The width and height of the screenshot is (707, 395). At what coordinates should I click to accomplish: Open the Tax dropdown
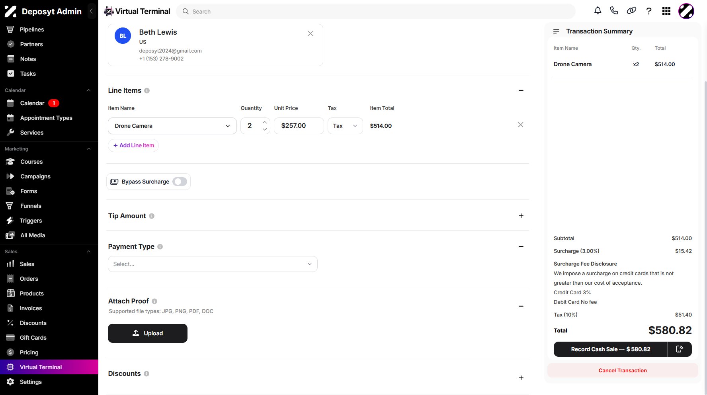click(345, 126)
